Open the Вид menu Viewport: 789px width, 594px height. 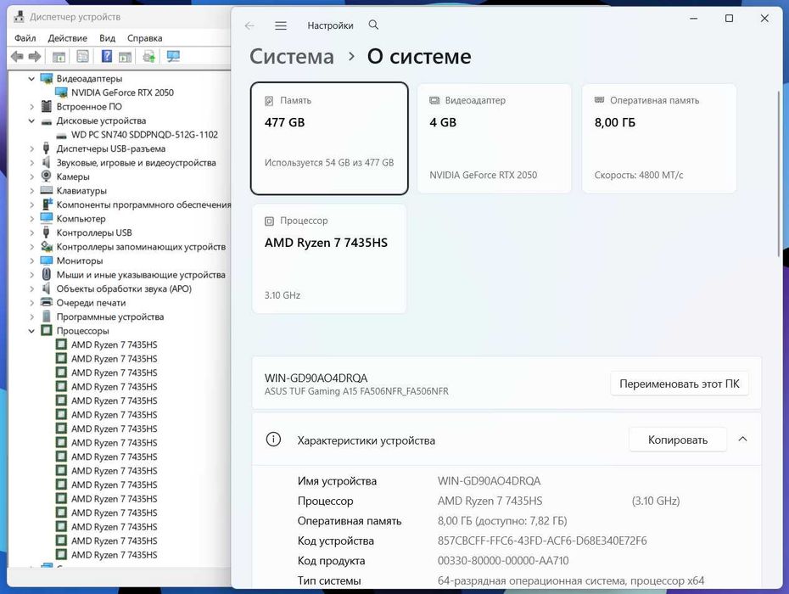[x=107, y=38]
